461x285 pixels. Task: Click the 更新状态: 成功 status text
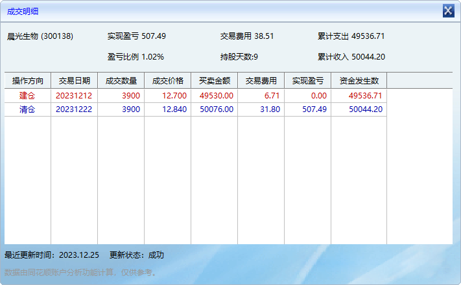137,255
